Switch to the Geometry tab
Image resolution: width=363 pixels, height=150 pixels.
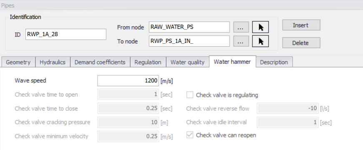coord(18,62)
